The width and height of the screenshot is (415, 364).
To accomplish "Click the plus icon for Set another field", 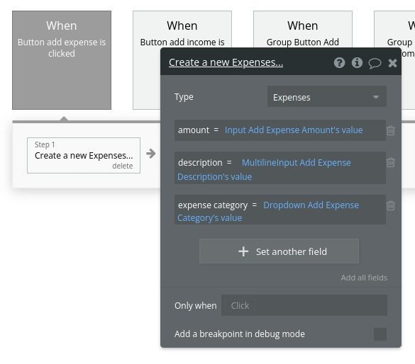I will tap(243, 251).
